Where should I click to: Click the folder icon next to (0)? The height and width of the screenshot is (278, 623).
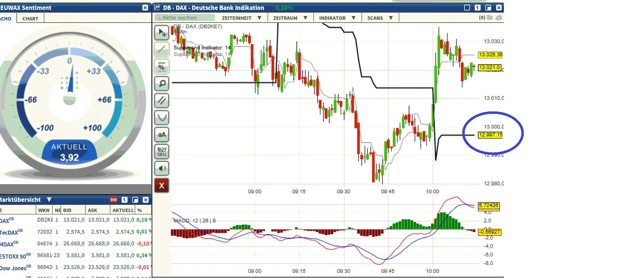[x=490, y=17]
